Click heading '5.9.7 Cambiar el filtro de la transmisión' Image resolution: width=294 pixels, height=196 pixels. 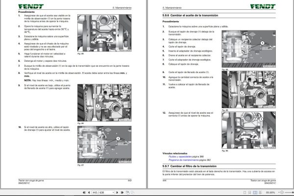(189, 166)
